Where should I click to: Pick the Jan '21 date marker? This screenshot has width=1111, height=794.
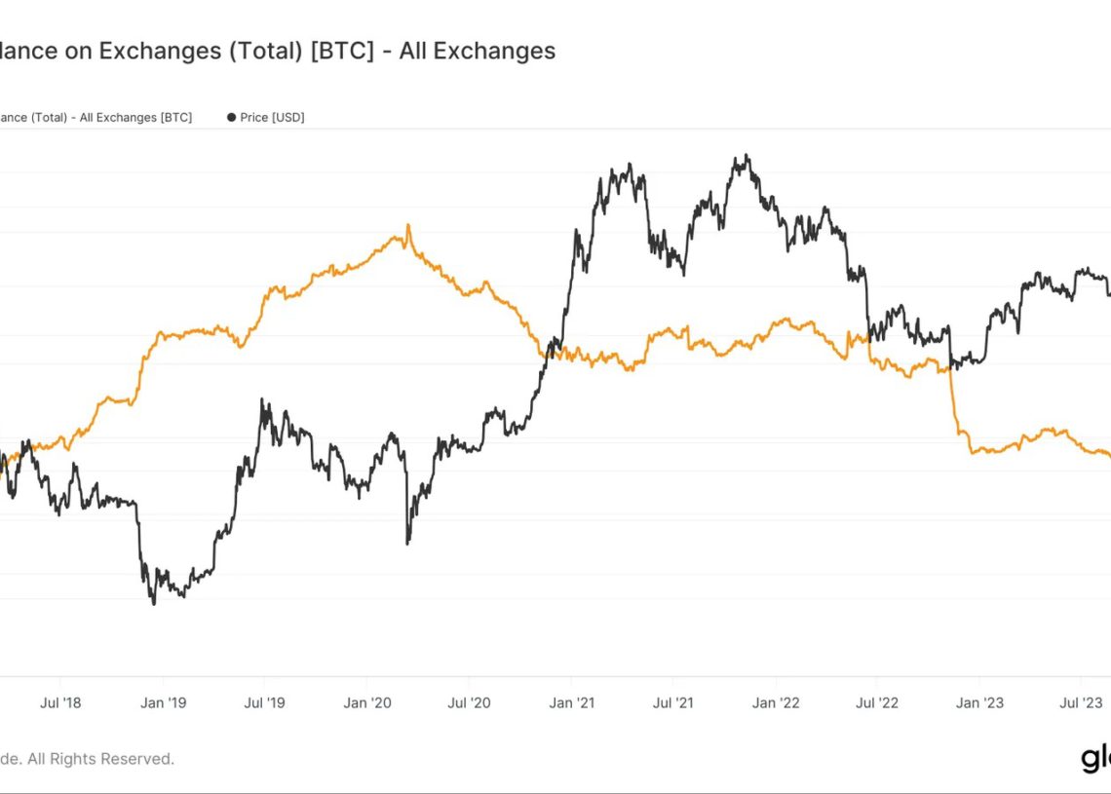pos(572,701)
